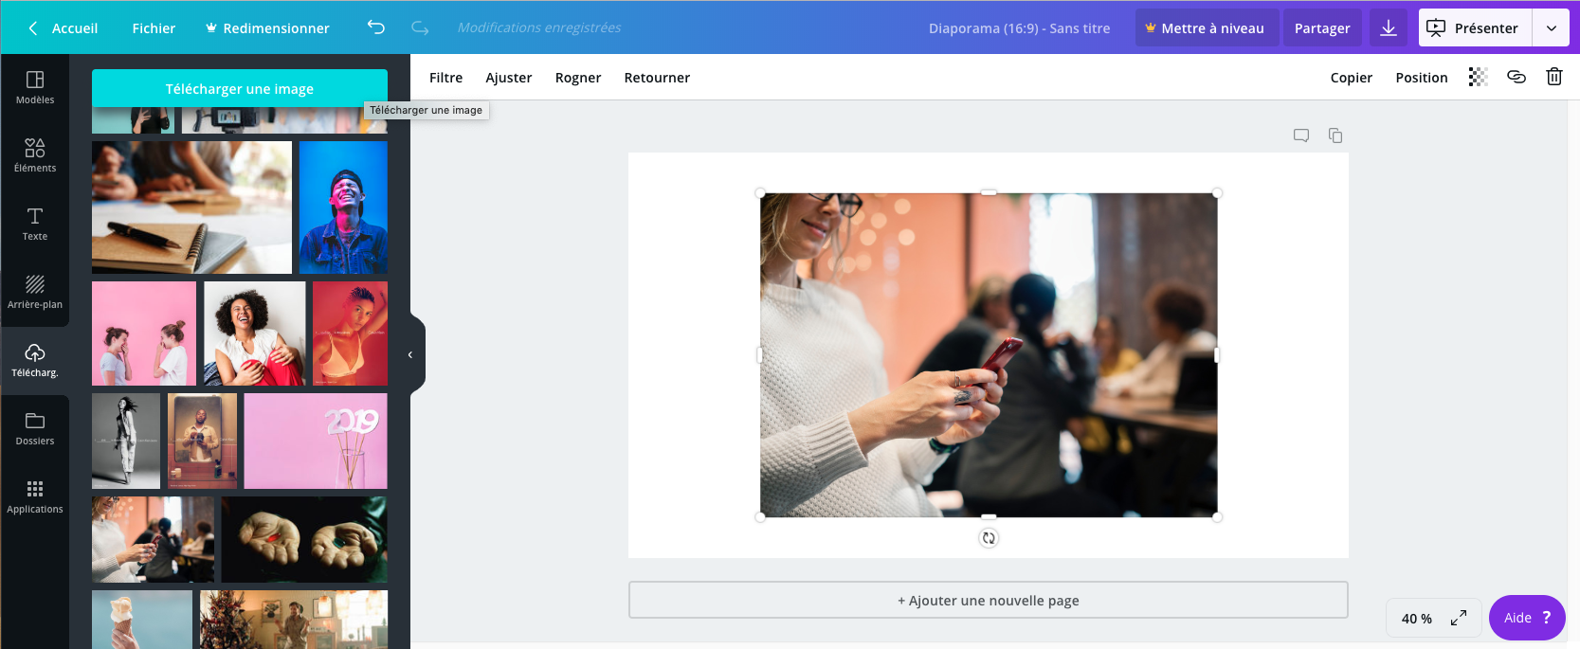
Task: Select the man on blue background thumbnail
Action: 343,207
